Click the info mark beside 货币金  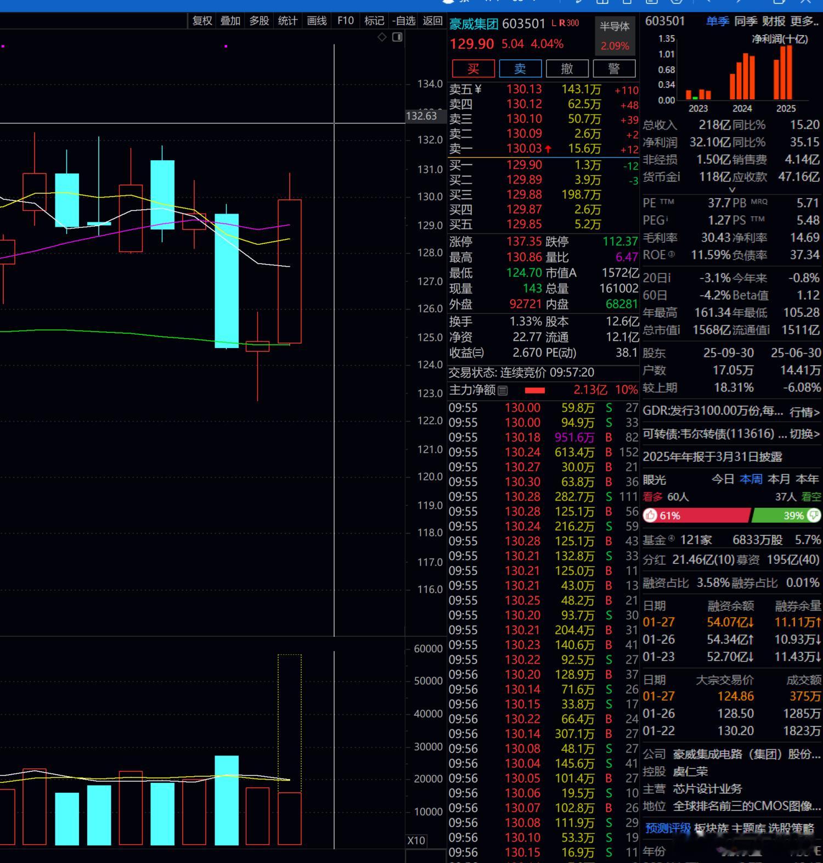(679, 176)
